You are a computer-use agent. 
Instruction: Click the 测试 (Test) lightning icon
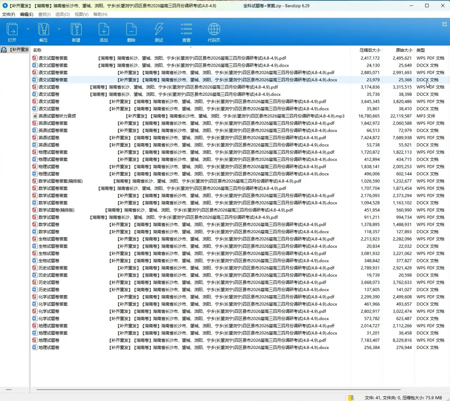point(159,32)
